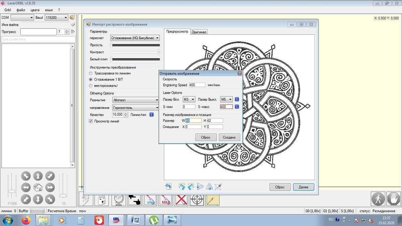Click the flip horizontal icon in preview toolbar

point(200,186)
